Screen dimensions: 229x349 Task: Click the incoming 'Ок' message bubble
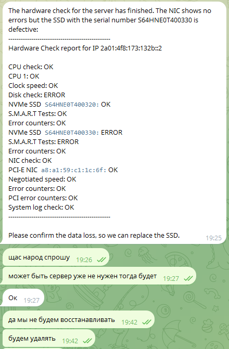click(23, 298)
